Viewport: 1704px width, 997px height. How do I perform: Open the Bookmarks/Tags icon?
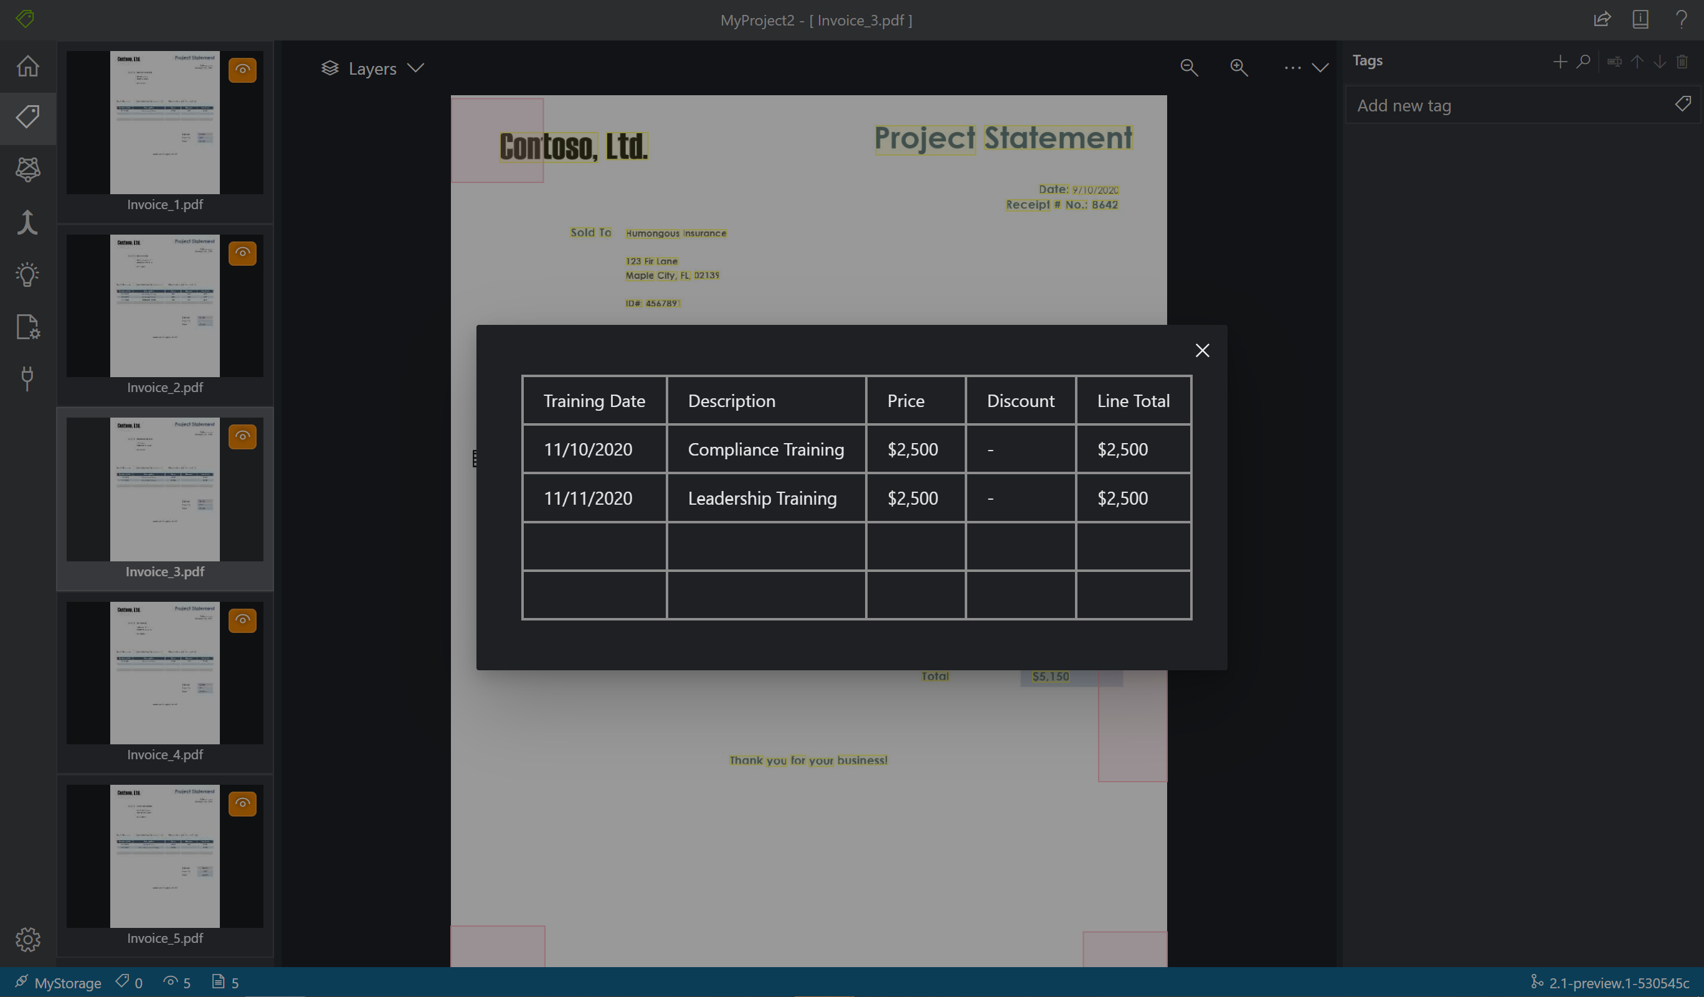pyautogui.click(x=29, y=116)
